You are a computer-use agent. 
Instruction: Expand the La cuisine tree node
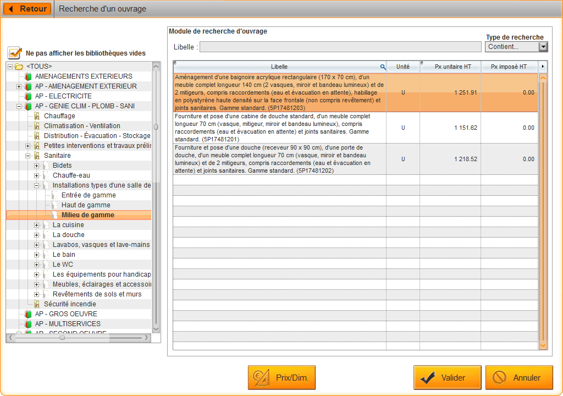pyautogui.click(x=37, y=225)
